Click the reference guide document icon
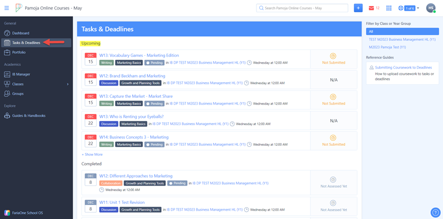The width and height of the screenshot is (443, 219). (x=371, y=68)
